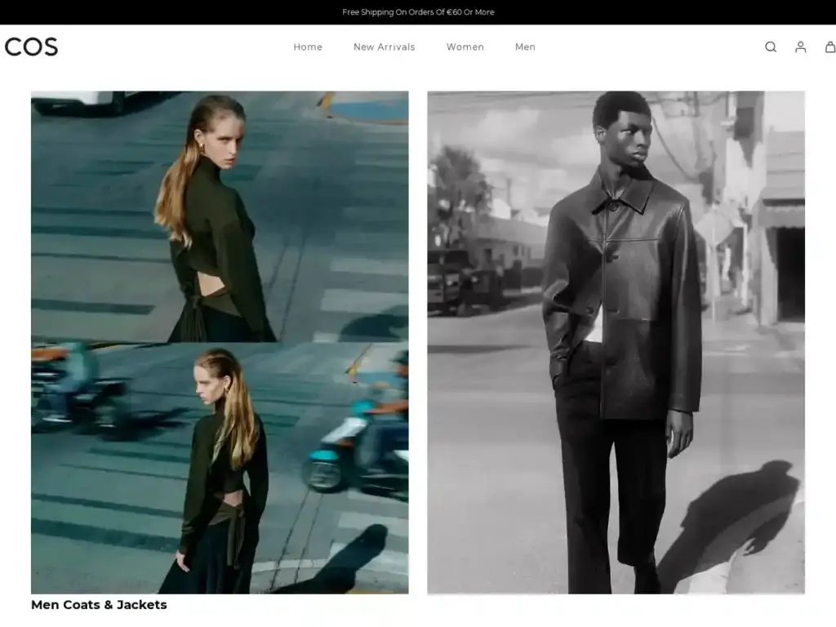The width and height of the screenshot is (836, 627).
Task: Select Men in the navigation bar
Action: point(525,47)
